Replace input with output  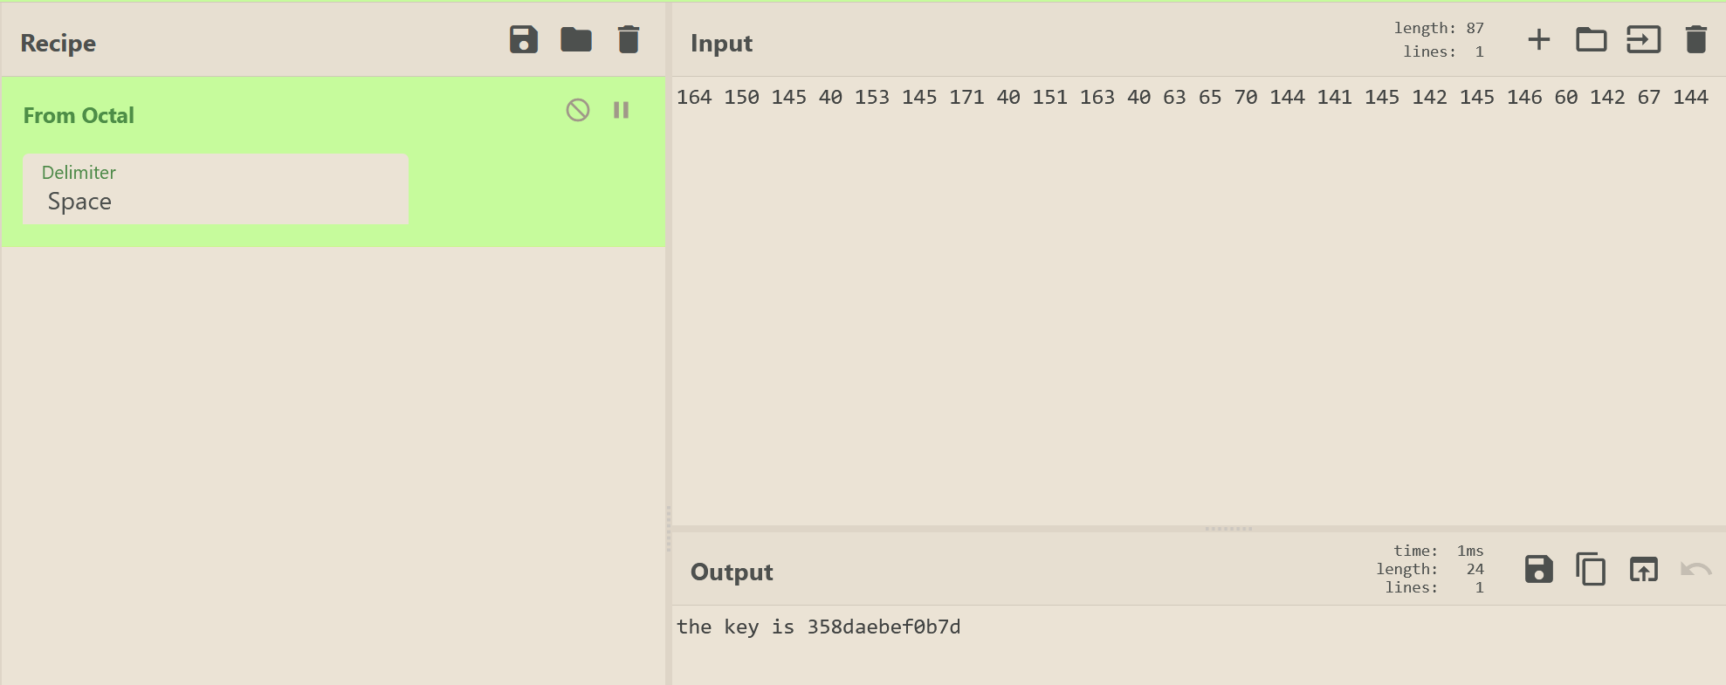pyautogui.click(x=1643, y=570)
